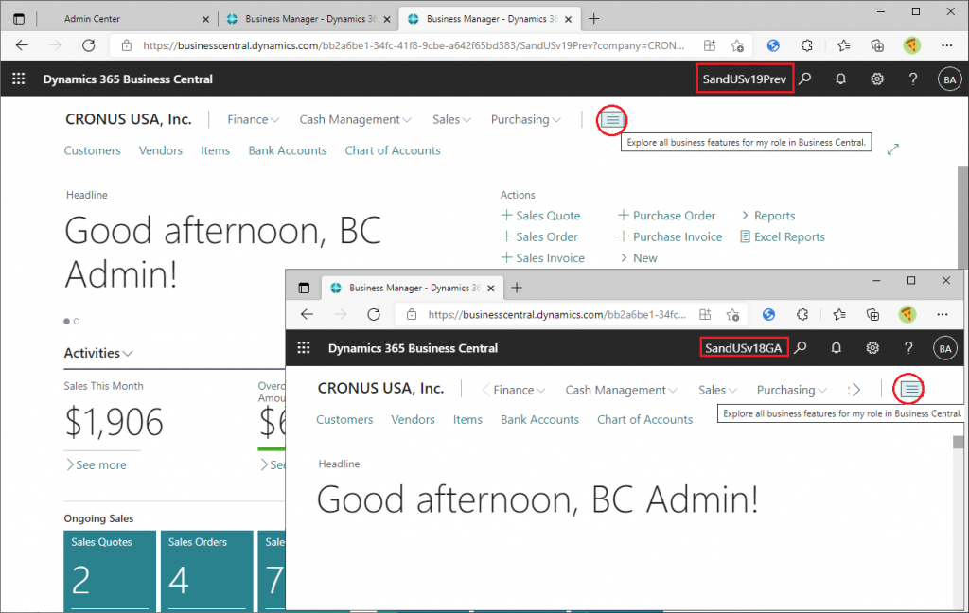Expand Reports action group
This screenshot has height=613, width=969.
(768, 216)
